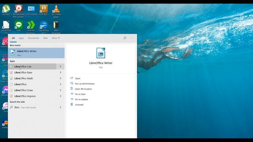
Task: Select the LibreOffice Impress app result
Action: coord(32,96)
